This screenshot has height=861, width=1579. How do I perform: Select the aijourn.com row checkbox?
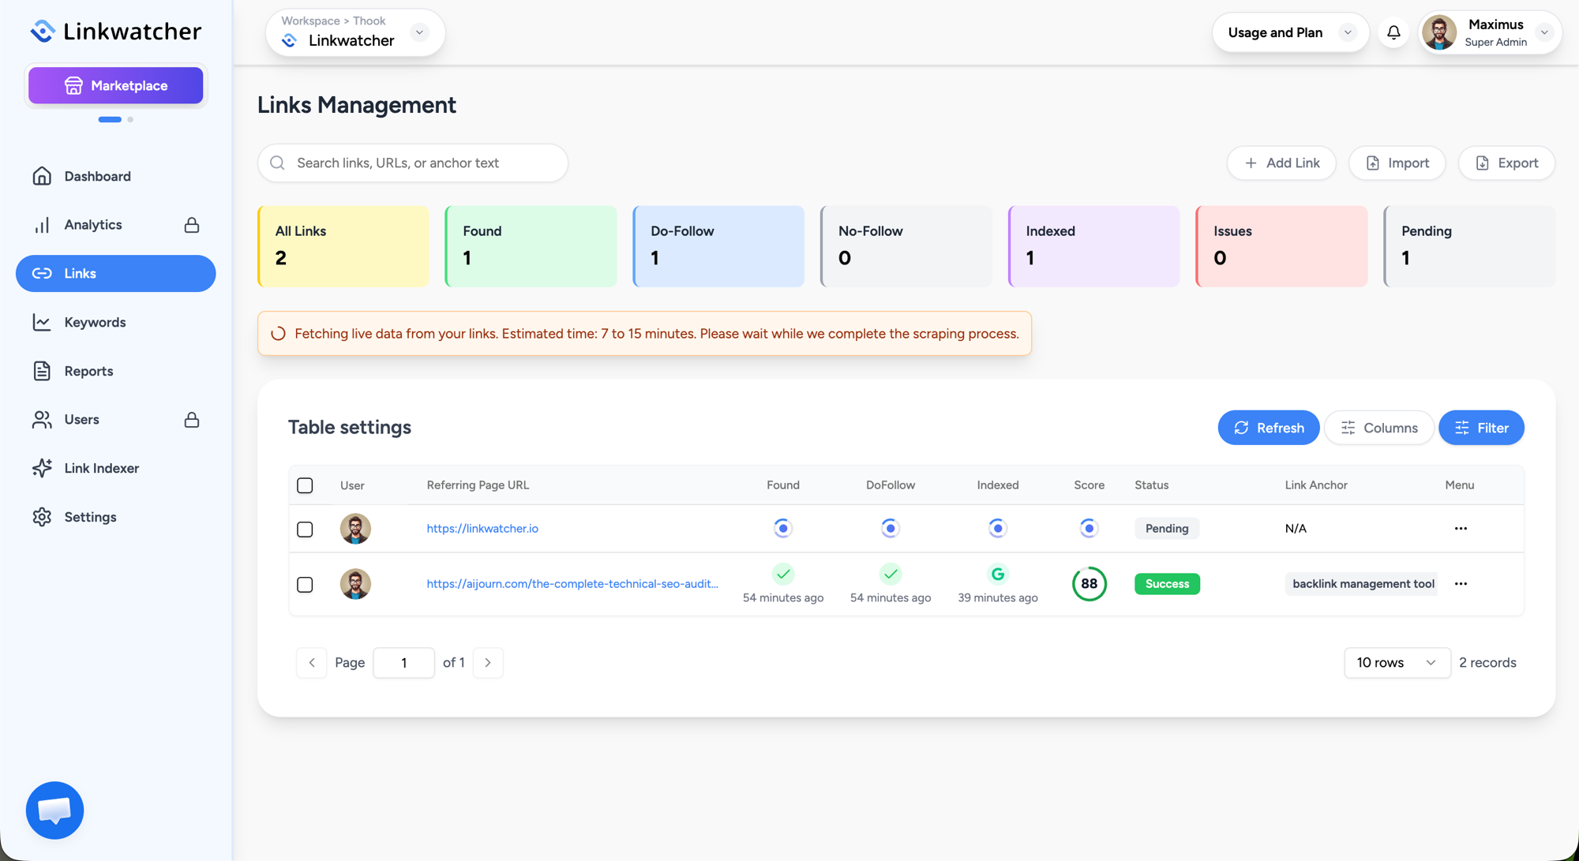[305, 585]
